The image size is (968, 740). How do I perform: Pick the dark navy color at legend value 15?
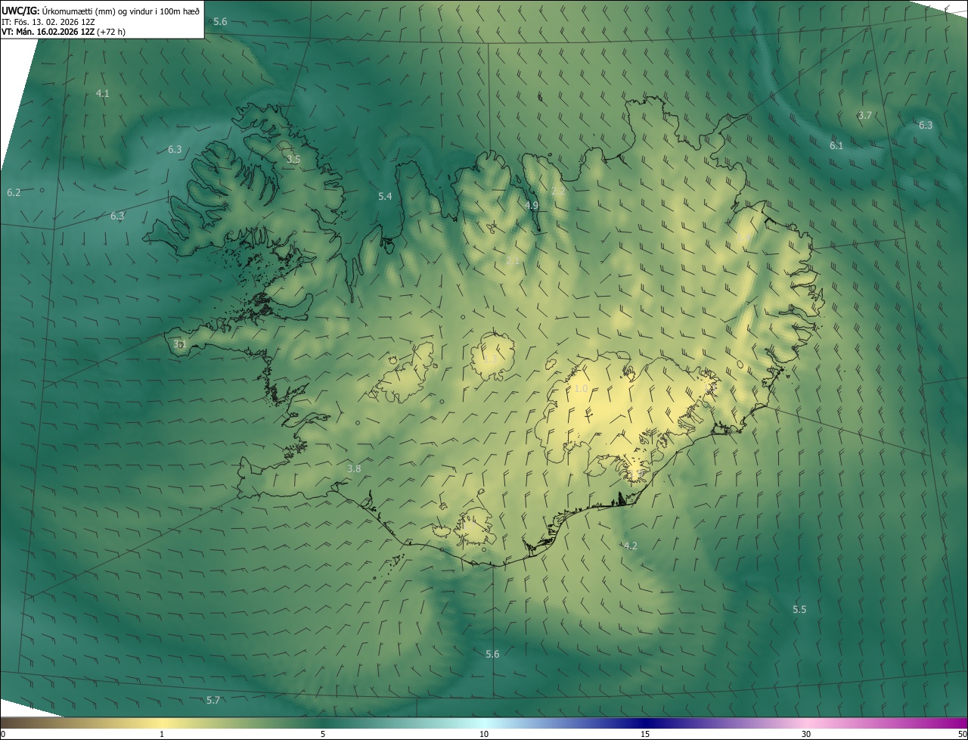tap(645, 723)
